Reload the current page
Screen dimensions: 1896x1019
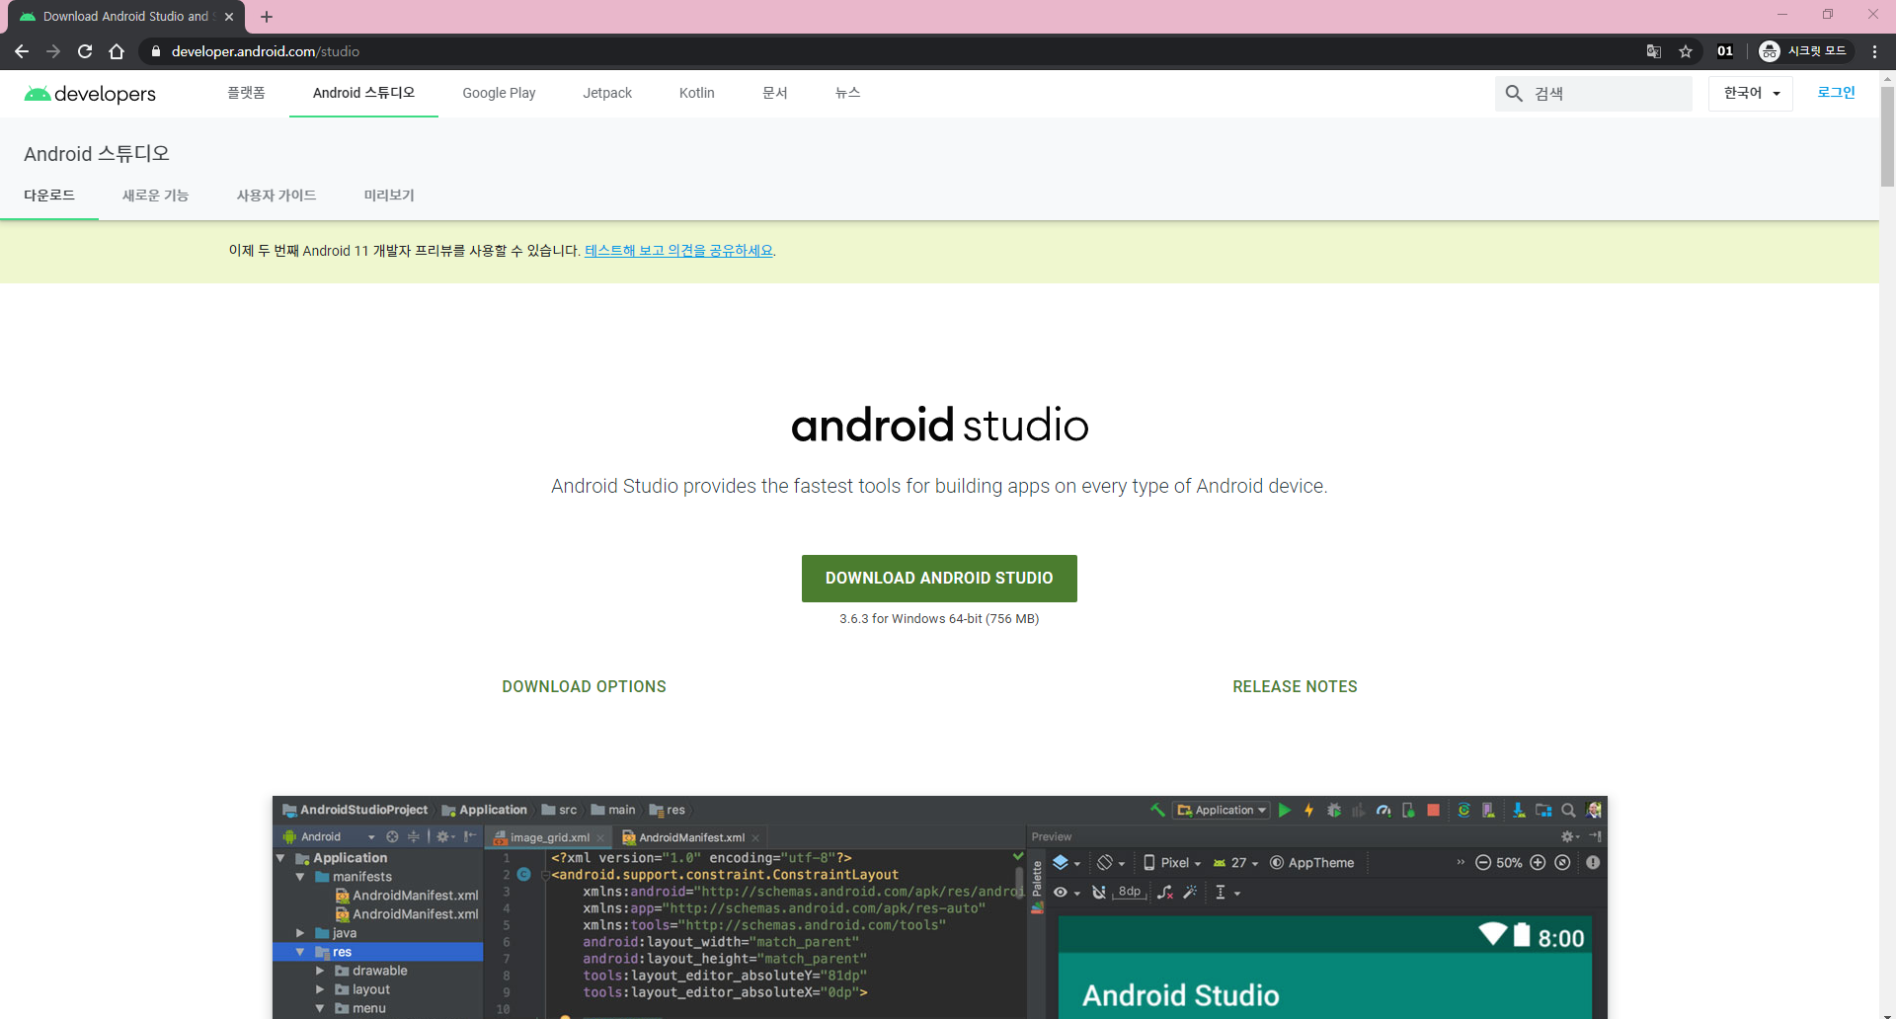click(x=85, y=51)
